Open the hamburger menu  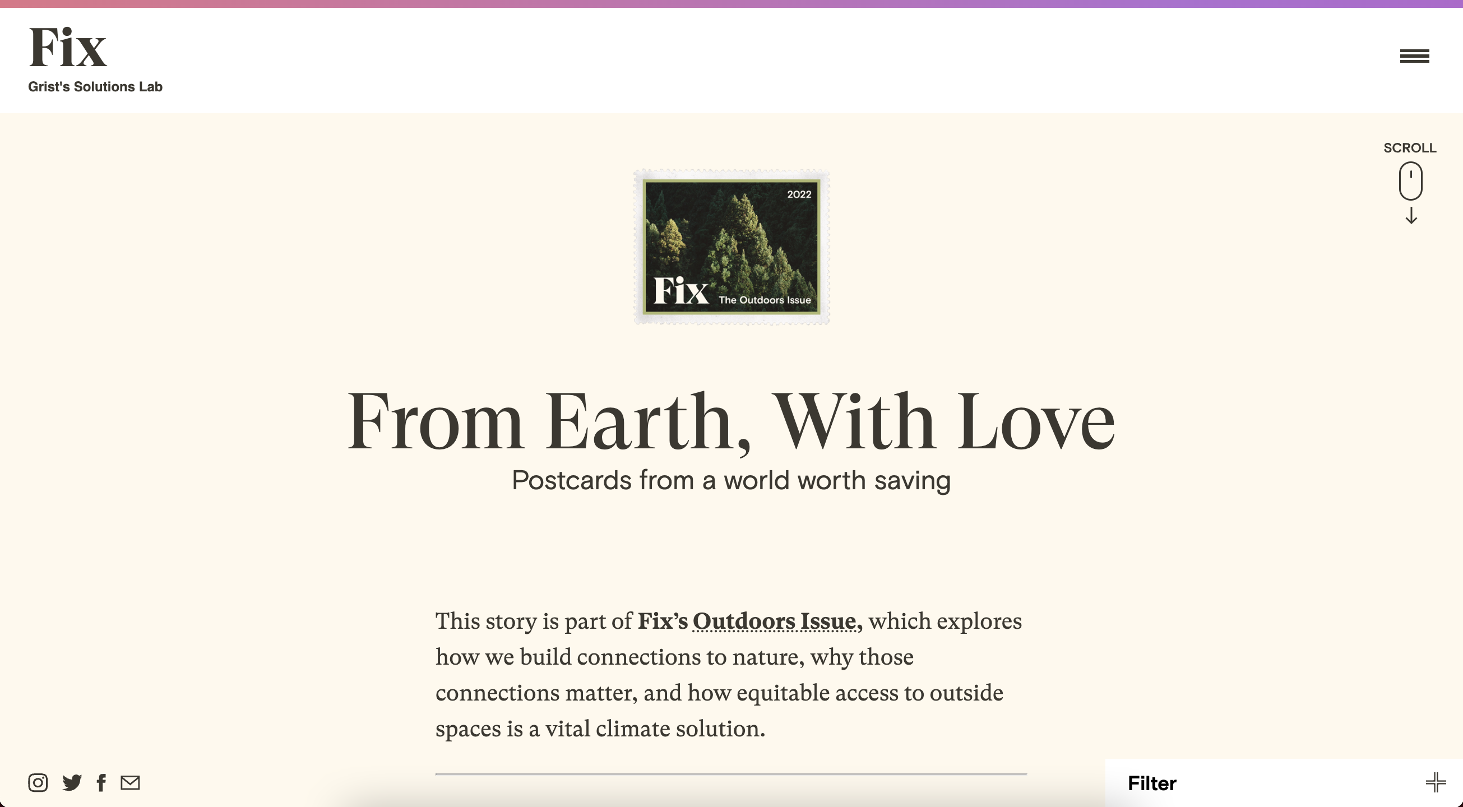pos(1414,56)
